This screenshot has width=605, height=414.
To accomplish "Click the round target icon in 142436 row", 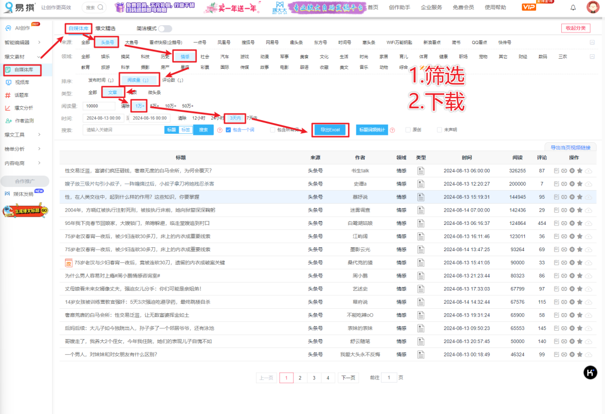I will pyautogui.click(x=572, y=210).
